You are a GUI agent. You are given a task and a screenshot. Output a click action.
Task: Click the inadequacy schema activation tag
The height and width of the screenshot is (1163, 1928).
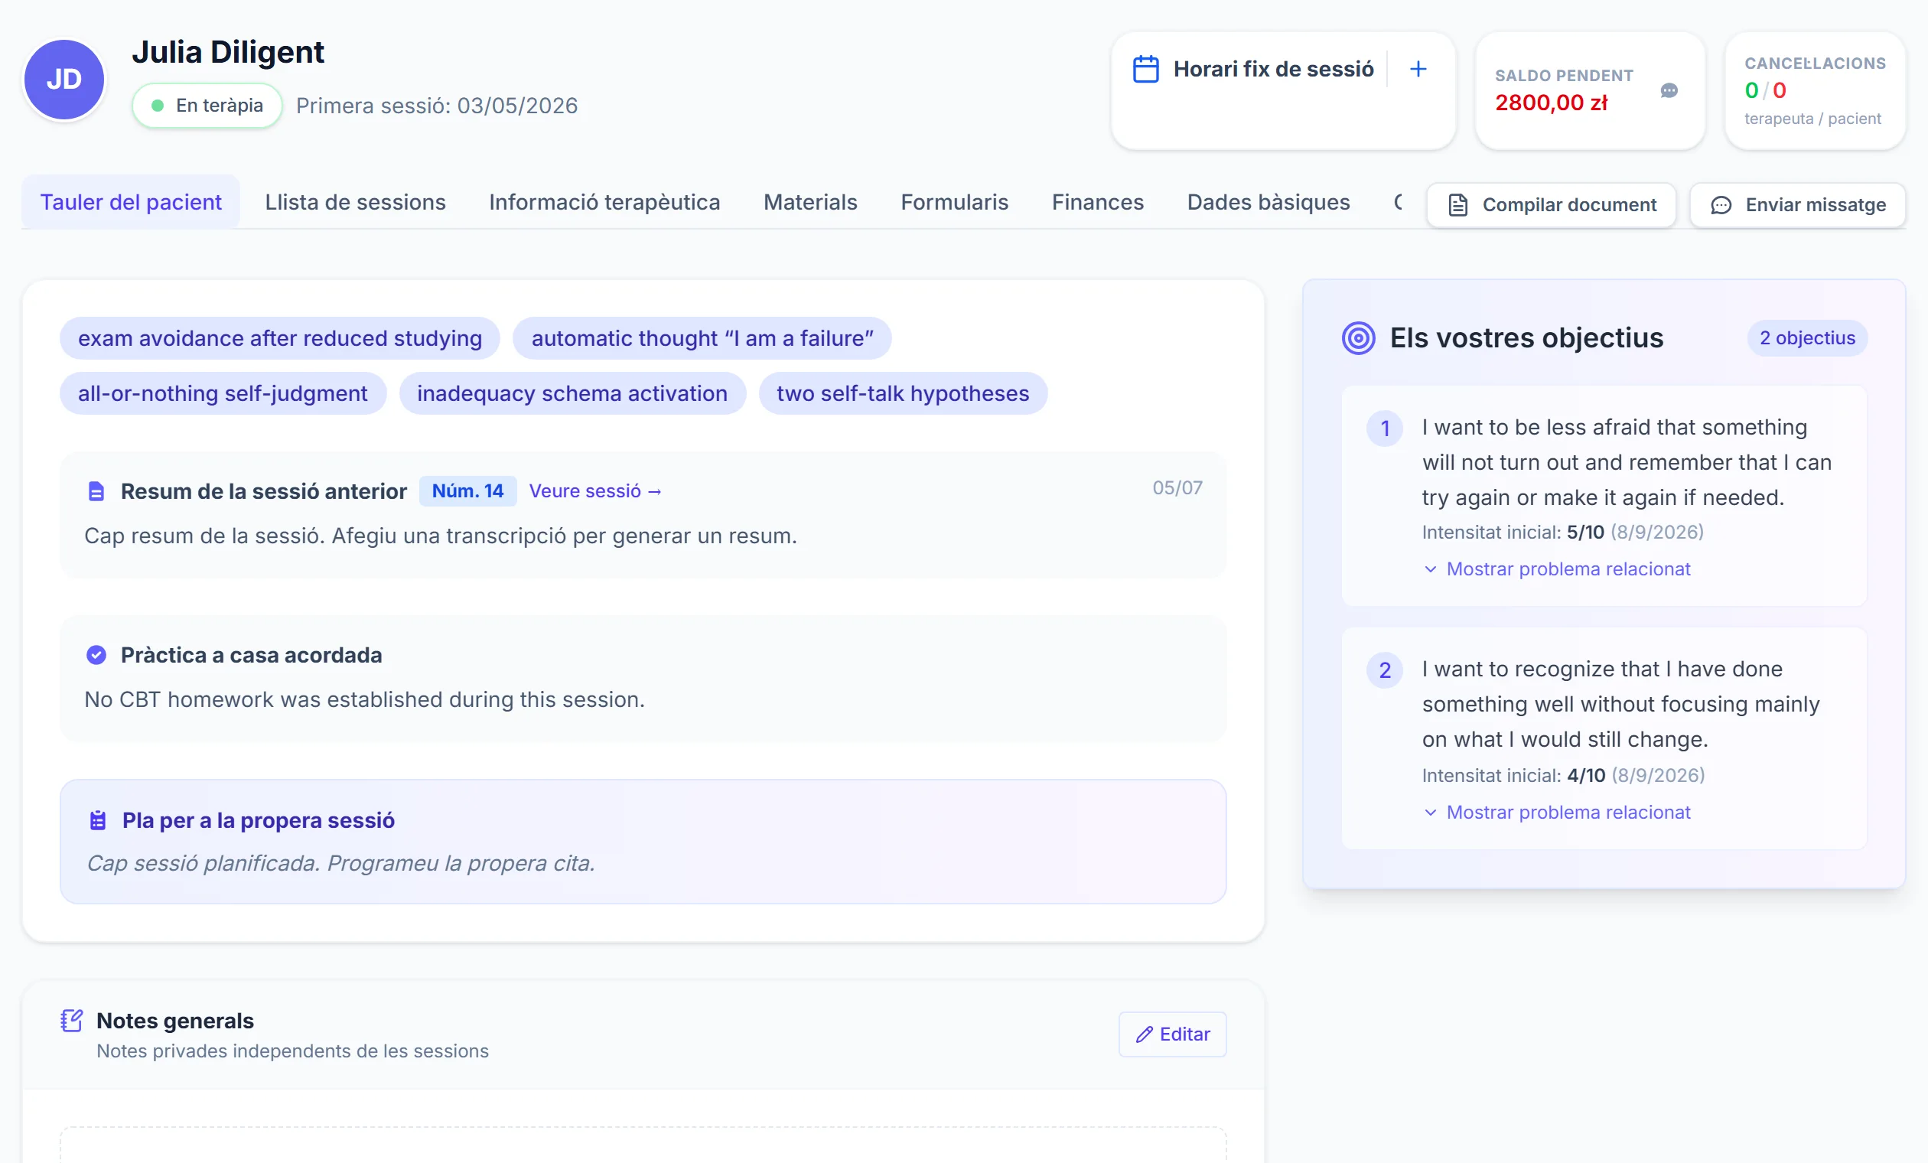(x=572, y=393)
